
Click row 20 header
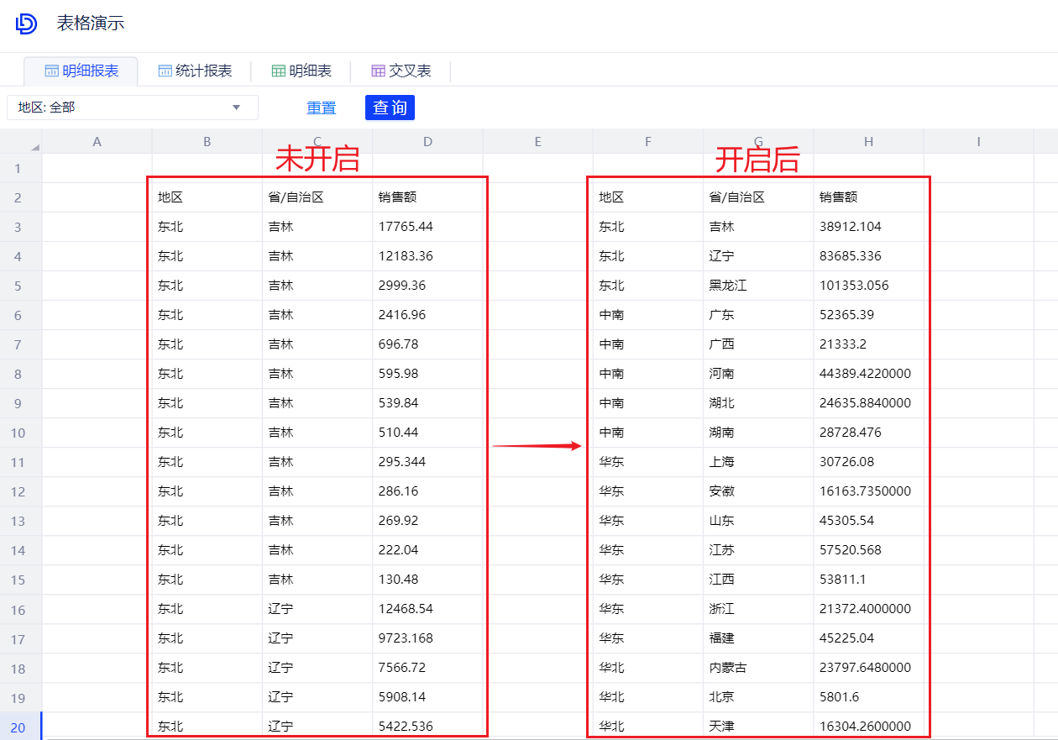[x=18, y=727]
